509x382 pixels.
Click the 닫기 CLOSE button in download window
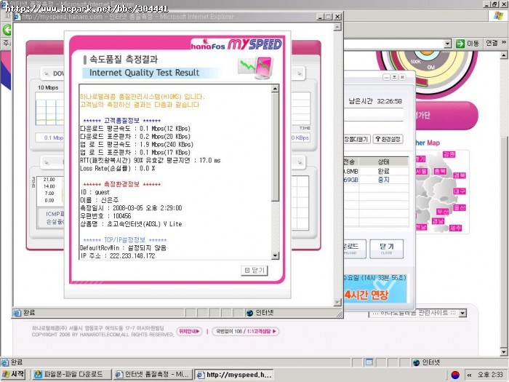tap(386, 249)
